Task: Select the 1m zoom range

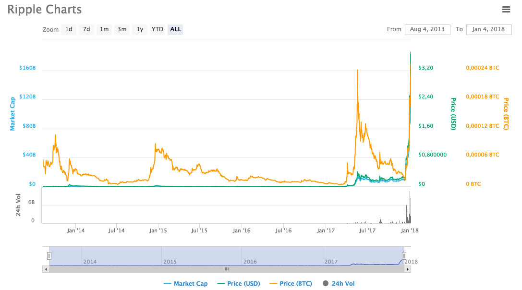Action: point(104,29)
